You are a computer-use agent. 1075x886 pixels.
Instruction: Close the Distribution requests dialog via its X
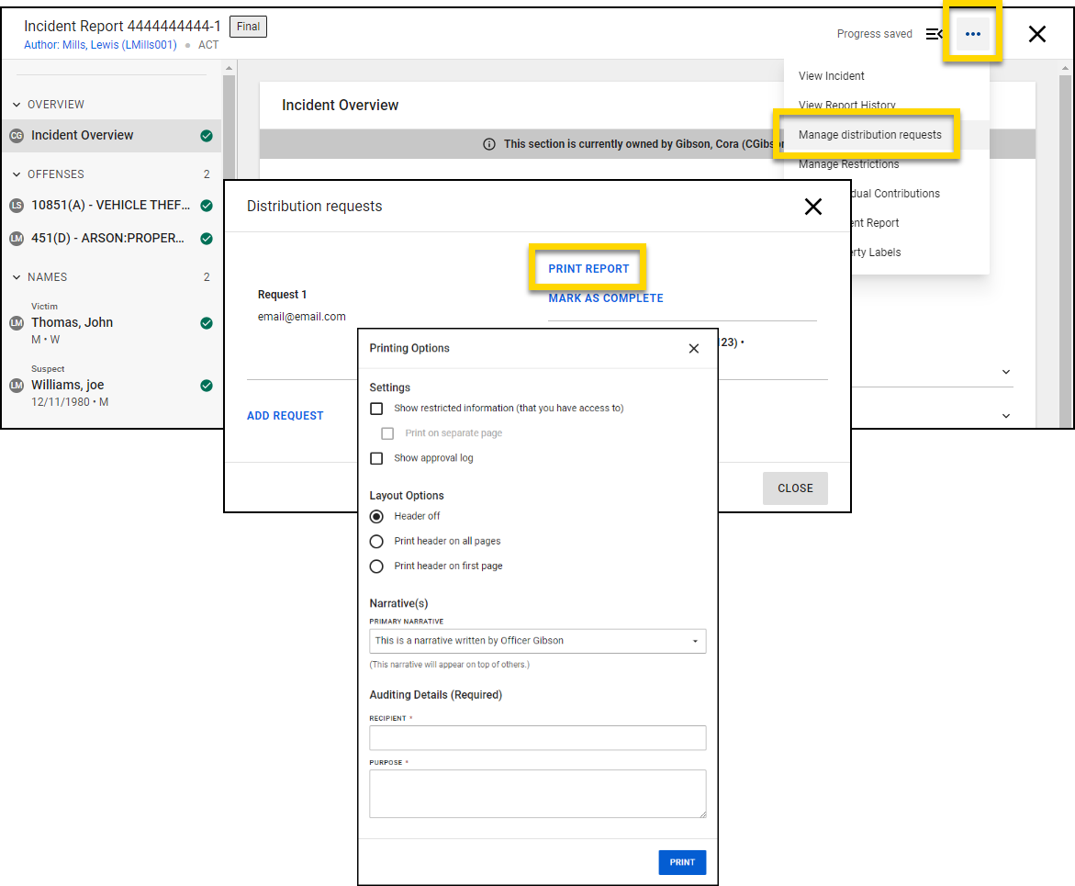click(x=813, y=207)
